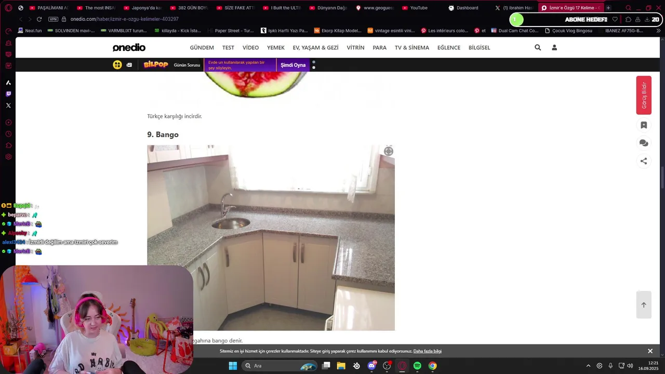Open the EV, YAŞAM & GEZİ menu

coord(315,47)
